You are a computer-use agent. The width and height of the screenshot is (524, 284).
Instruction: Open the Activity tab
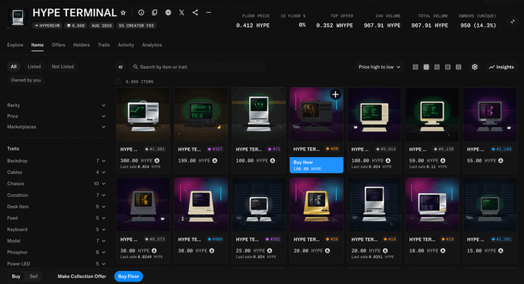click(126, 45)
